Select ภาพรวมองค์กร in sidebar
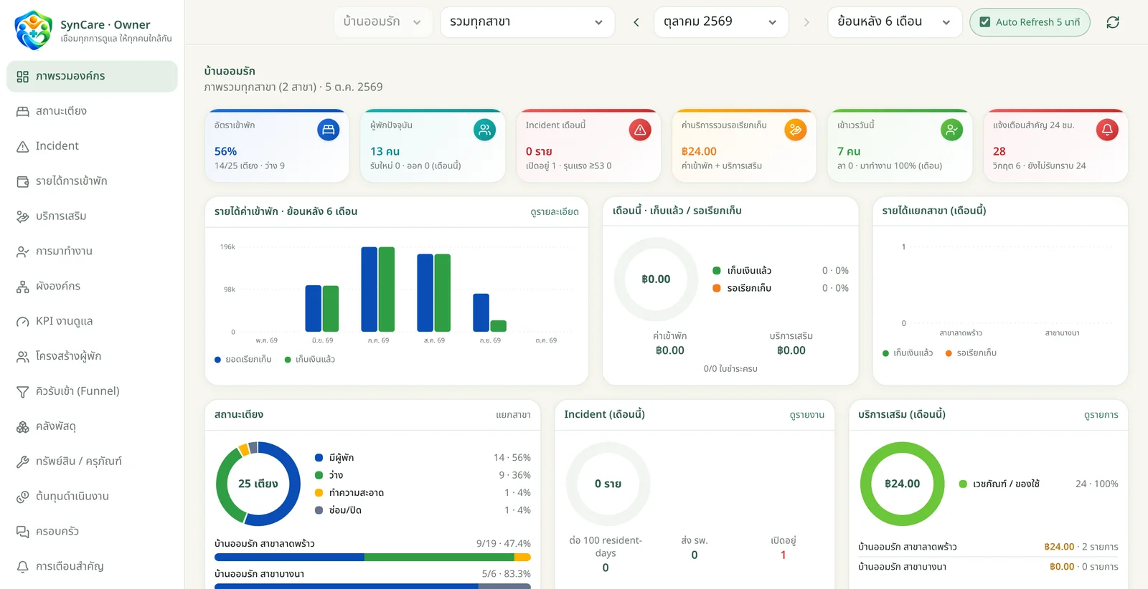Viewport: 1148px width, 589px height. (x=92, y=76)
